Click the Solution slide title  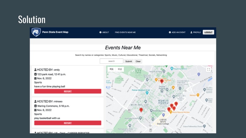point(32,19)
